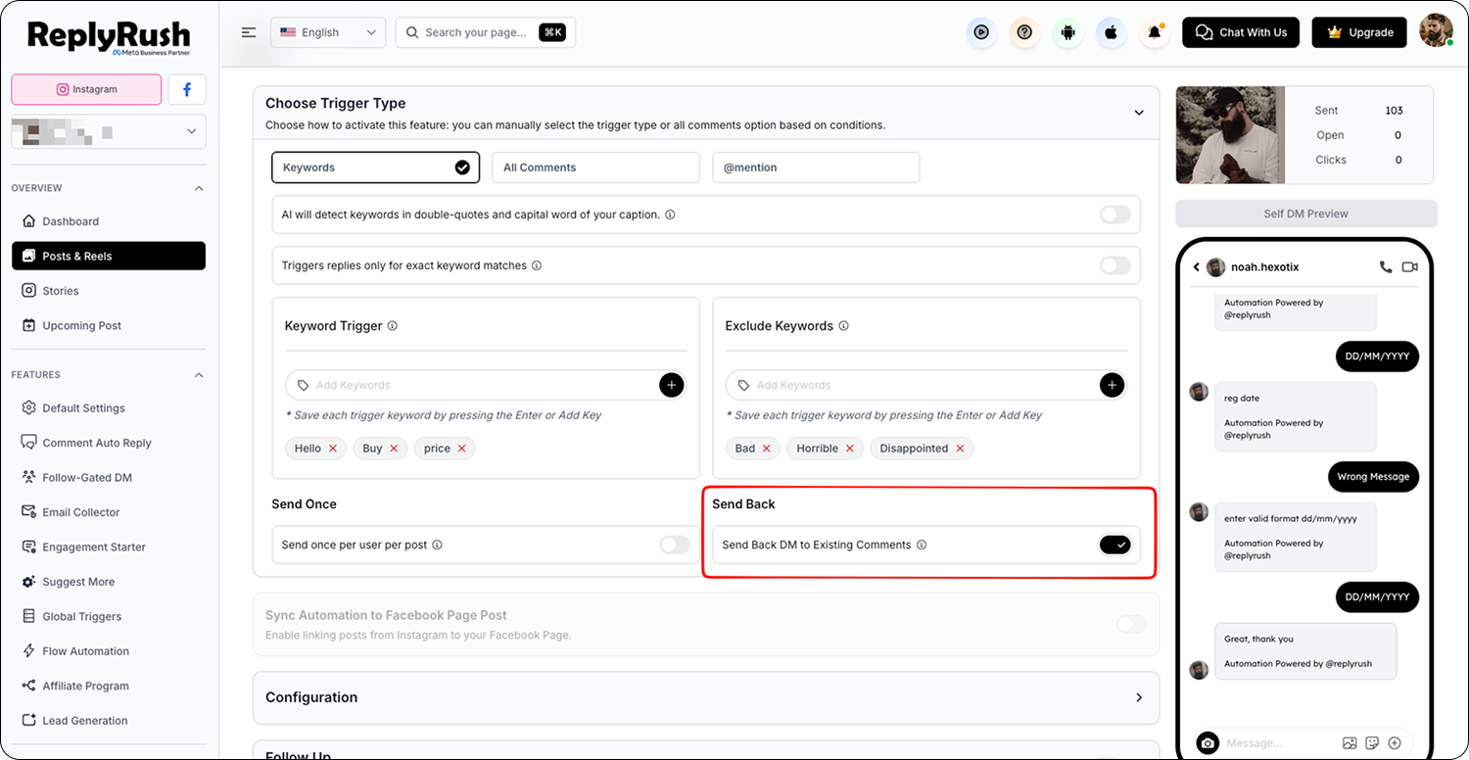Open the user profile avatar
Image resolution: width=1469 pixels, height=760 pixels.
pos(1437,31)
